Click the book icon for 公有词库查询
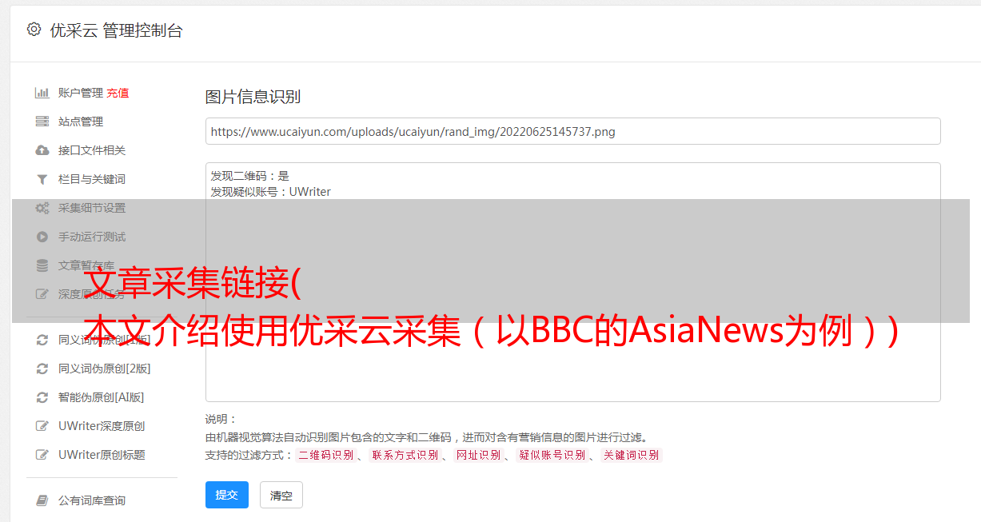Image resolution: width=981 pixels, height=522 pixels. 42,500
